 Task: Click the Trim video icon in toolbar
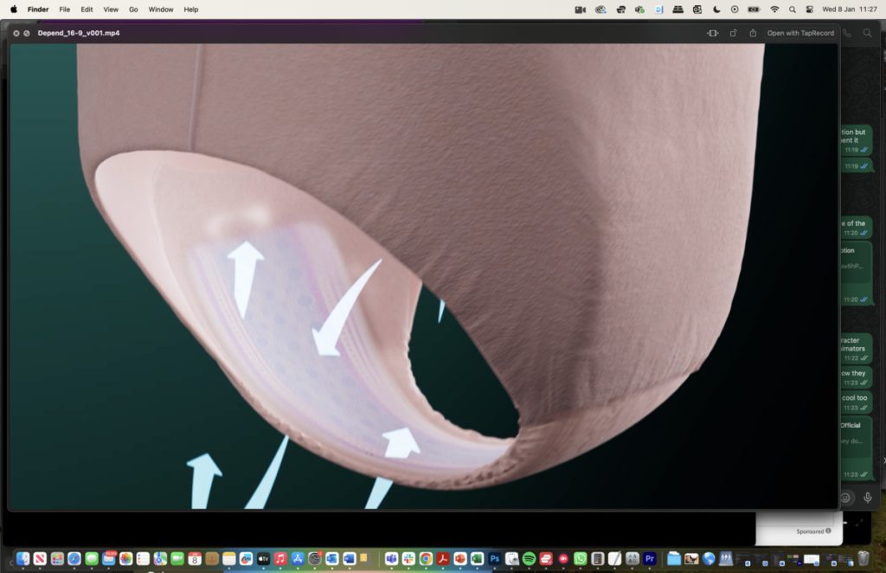(x=712, y=33)
